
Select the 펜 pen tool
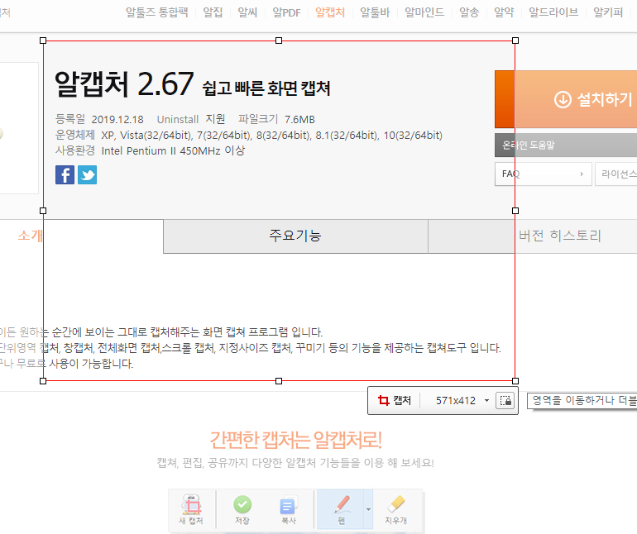tap(341, 509)
